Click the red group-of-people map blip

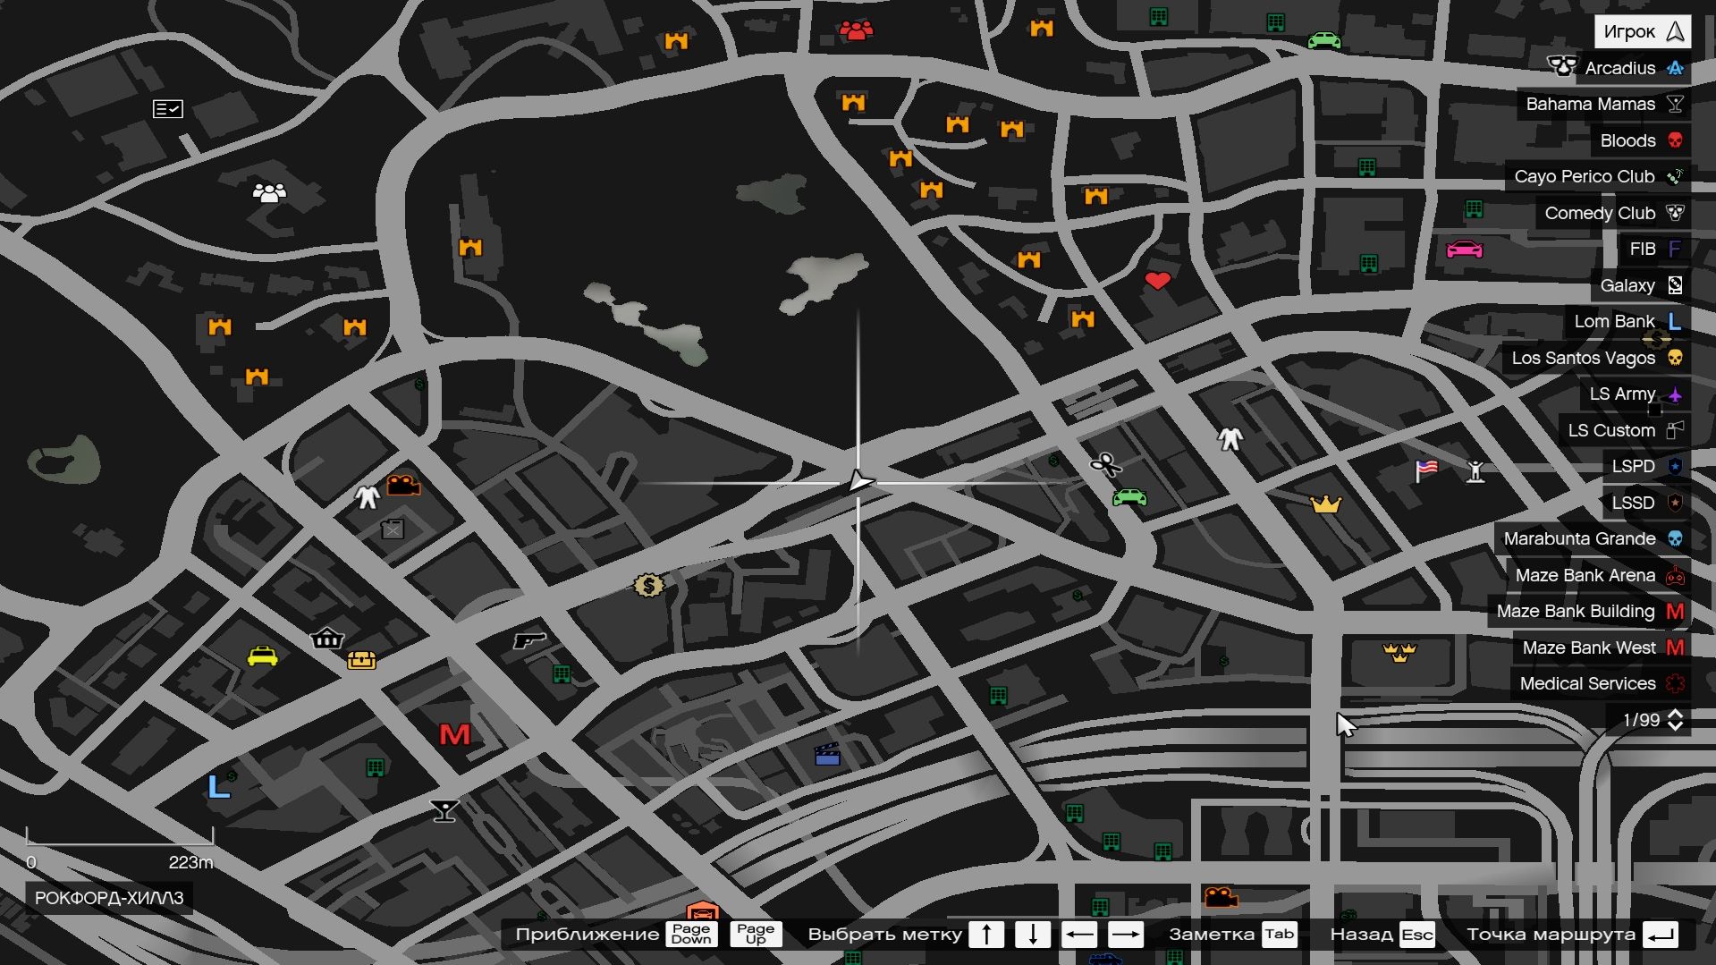[x=856, y=30]
